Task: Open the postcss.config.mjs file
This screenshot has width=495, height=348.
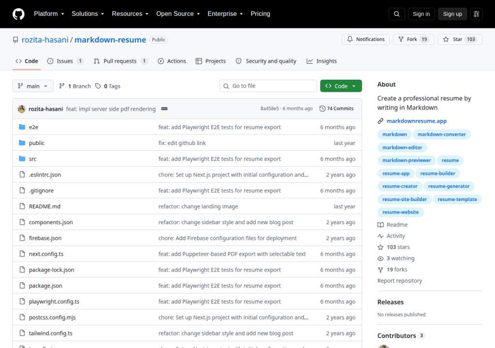Action: (x=52, y=318)
